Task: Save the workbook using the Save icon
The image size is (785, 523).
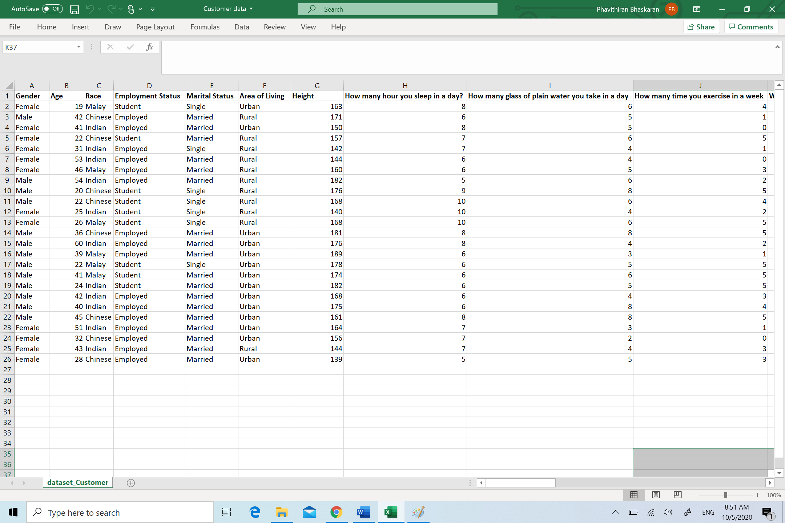Action: click(74, 9)
